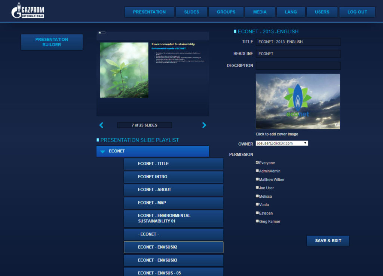Open the Media menu tab
This screenshot has width=383, height=276.
[260, 12]
